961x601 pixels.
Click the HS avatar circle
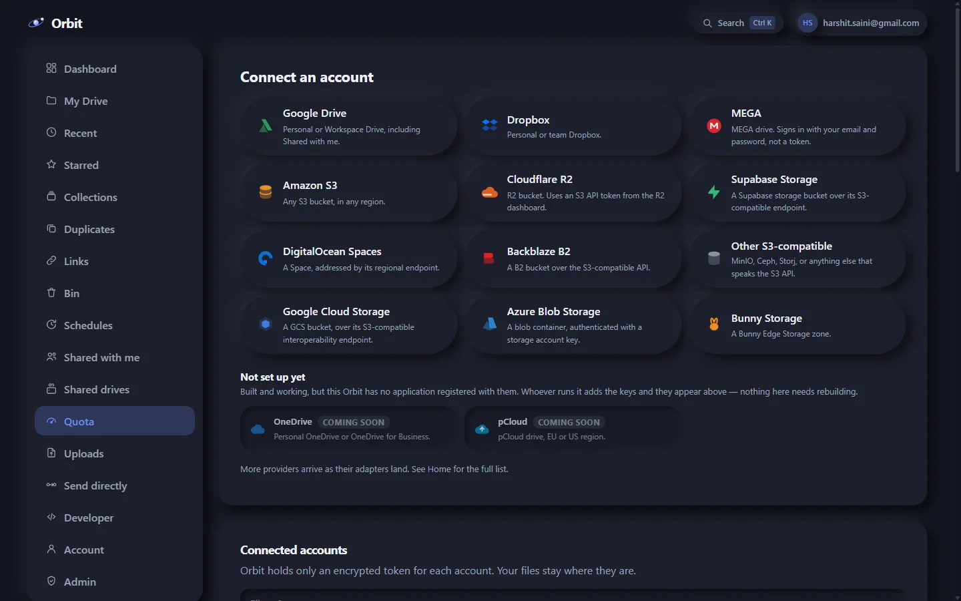(x=808, y=23)
